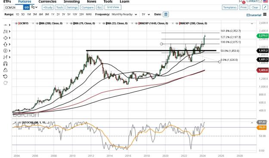The width and height of the screenshot is (269, 158).
Task: Select the shapes drawing tool icon
Action: 5,38
